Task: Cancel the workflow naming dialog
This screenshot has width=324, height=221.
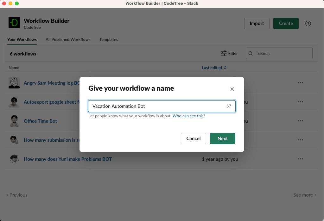Action: pyautogui.click(x=194, y=139)
